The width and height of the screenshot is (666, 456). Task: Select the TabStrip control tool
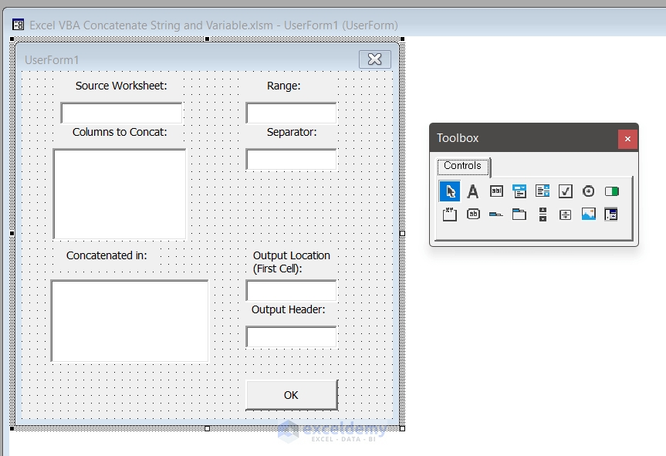(496, 214)
